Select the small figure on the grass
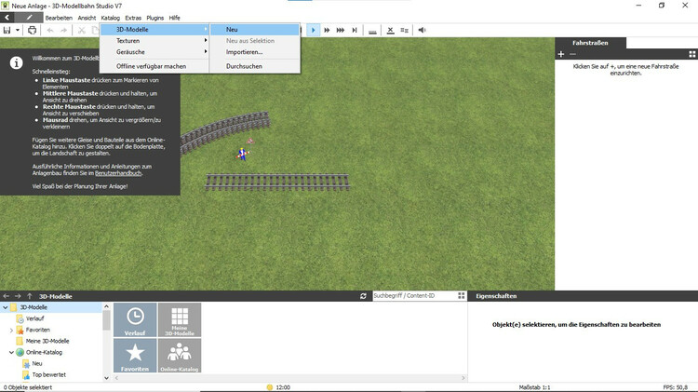This screenshot has height=392, width=698. (242, 154)
